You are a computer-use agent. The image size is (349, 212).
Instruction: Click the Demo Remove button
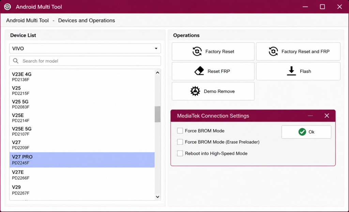tap(213, 91)
